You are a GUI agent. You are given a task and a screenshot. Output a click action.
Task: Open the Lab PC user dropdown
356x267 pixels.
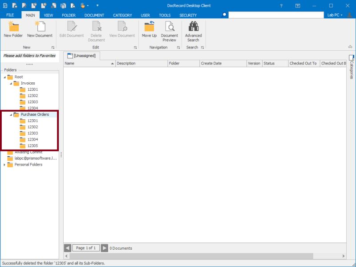click(x=335, y=15)
